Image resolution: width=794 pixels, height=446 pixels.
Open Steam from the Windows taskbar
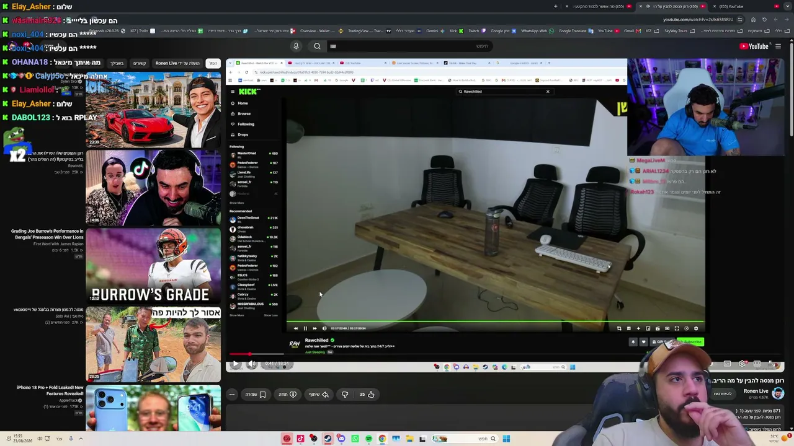328,439
